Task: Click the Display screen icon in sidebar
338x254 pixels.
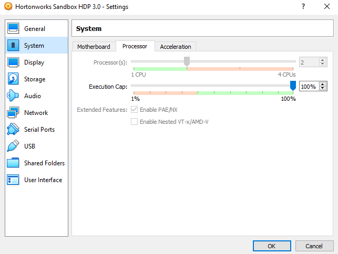Action: pyautogui.click(x=13, y=62)
